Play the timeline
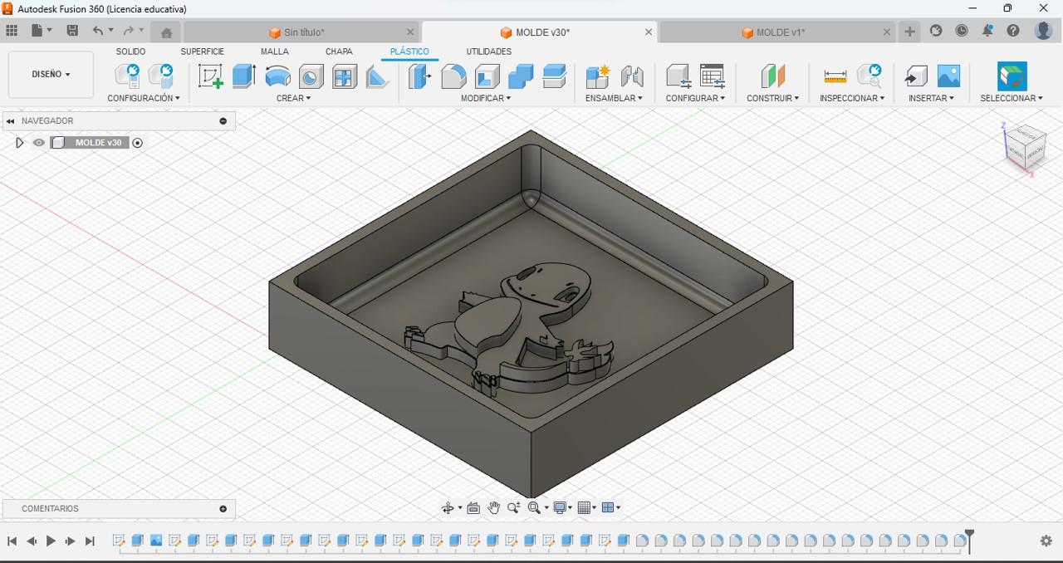Viewport: 1063px width, 563px height. pyautogui.click(x=51, y=541)
